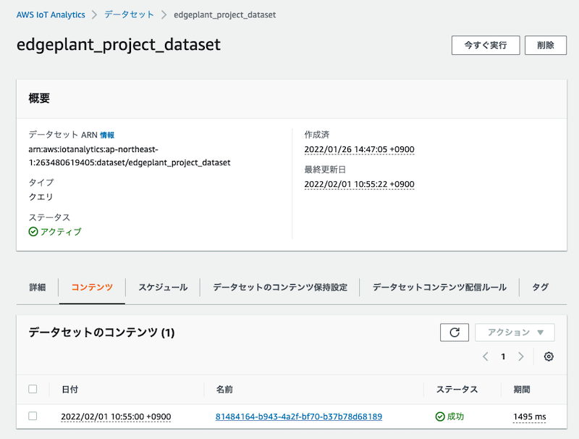Click the page title edgeplant_project_dataset
Image resolution: width=579 pixels, height=439 pixels.
[119, 45]
